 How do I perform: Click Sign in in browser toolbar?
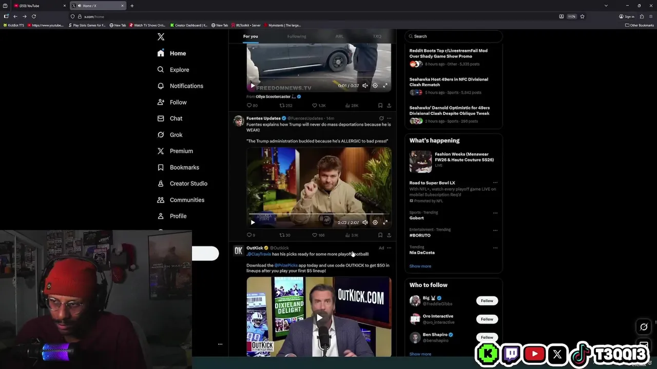click(627, 16)
